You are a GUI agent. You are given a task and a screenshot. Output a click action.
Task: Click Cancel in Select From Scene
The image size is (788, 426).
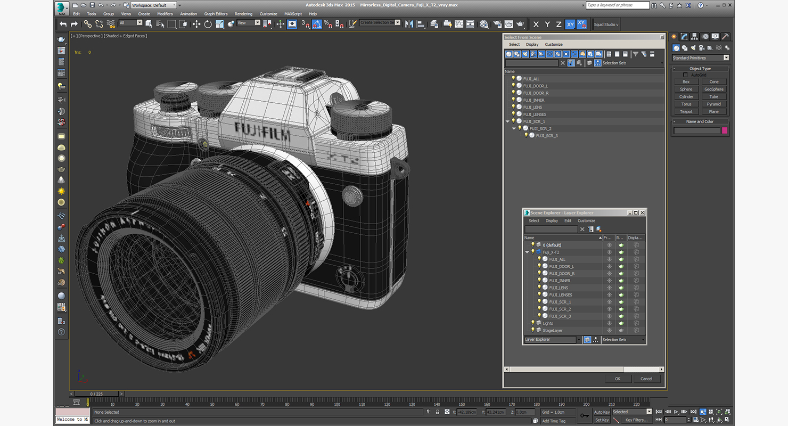(x=646, y=379)
